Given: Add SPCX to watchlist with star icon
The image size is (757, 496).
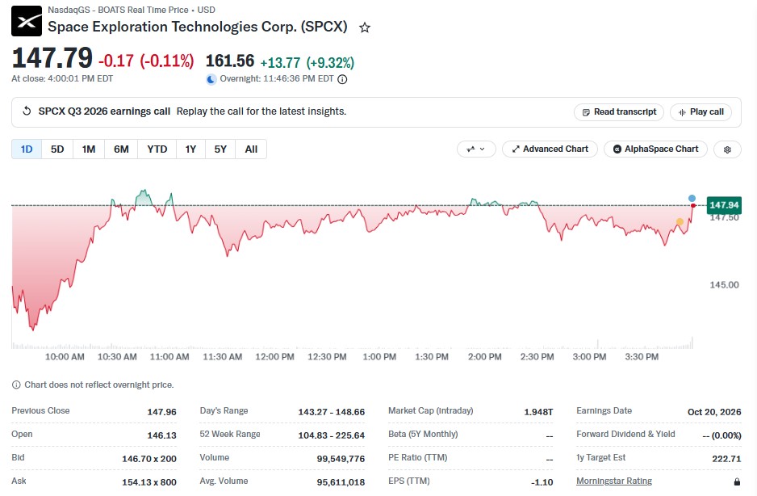Looking at the screenshot, I should pos(365,27).
